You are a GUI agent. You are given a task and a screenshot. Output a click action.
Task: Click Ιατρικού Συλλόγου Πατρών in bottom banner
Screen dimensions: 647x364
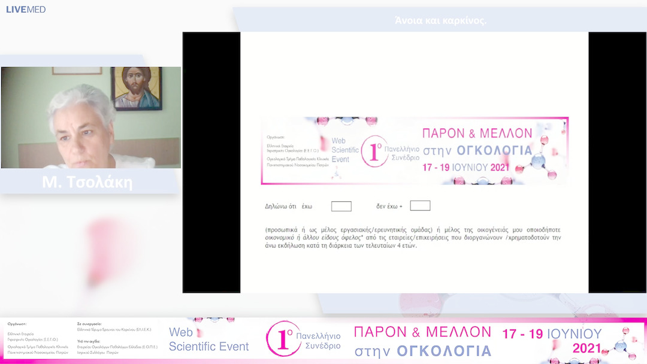click(98, 353)
